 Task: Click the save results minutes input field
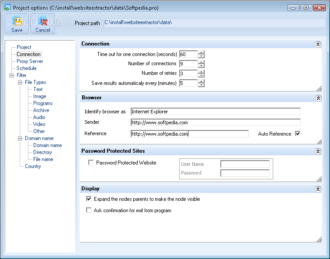[188, 83]
